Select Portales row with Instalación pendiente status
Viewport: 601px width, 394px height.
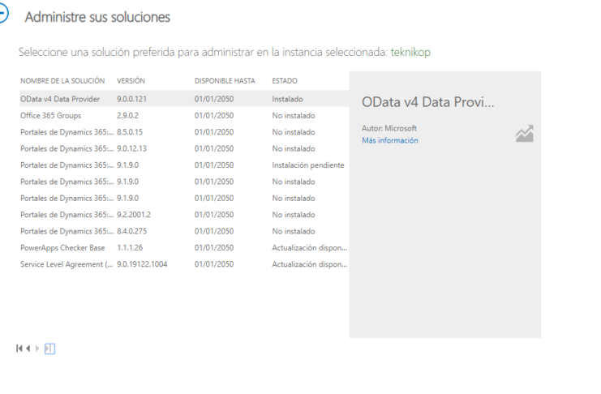[184, 165]
